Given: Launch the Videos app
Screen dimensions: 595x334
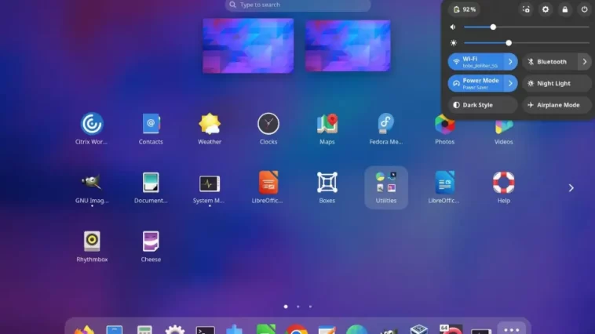Looking at the screenshot, I should [x=503, y=132].
